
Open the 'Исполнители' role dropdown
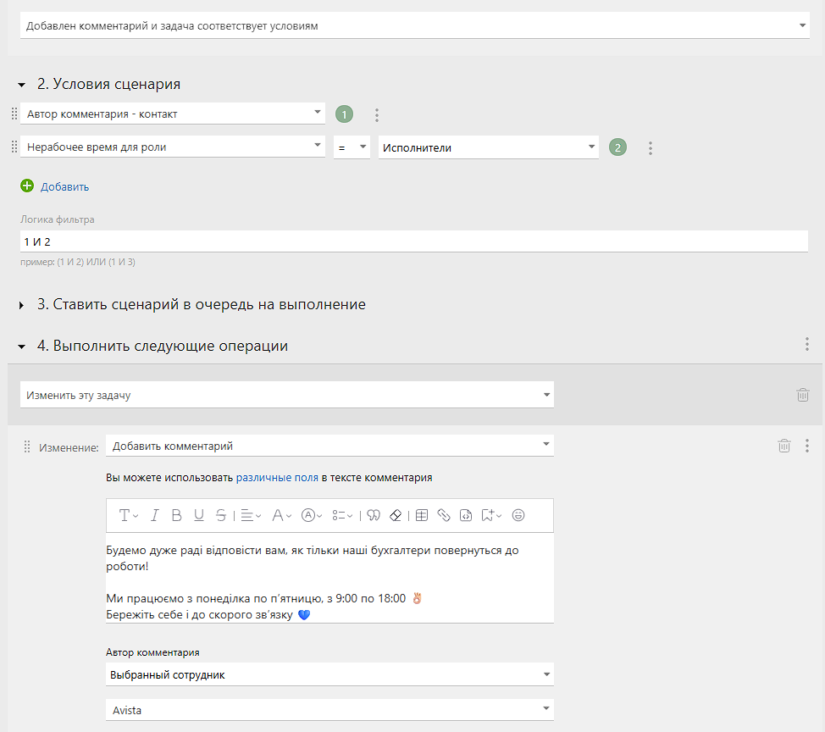tap(488, 148)
